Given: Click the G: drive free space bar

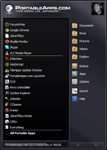Looking at the screenshot, I should [x=35, y=145].
